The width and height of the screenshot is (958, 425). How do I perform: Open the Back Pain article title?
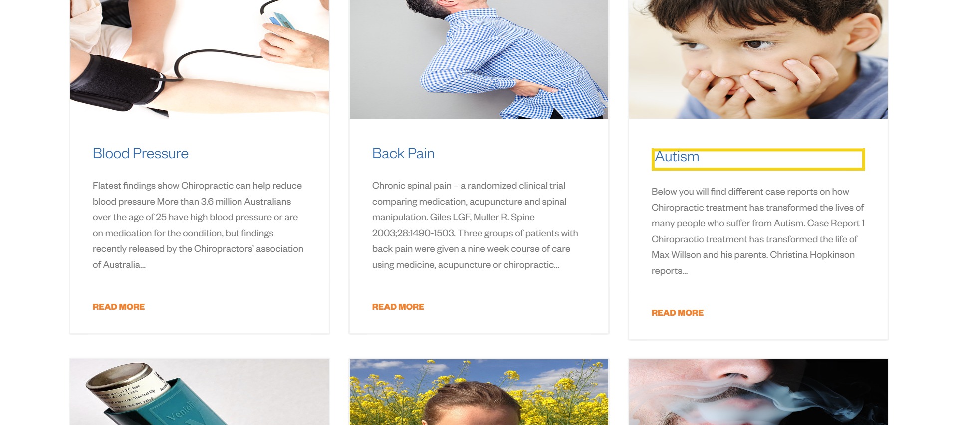pos(403,153)
